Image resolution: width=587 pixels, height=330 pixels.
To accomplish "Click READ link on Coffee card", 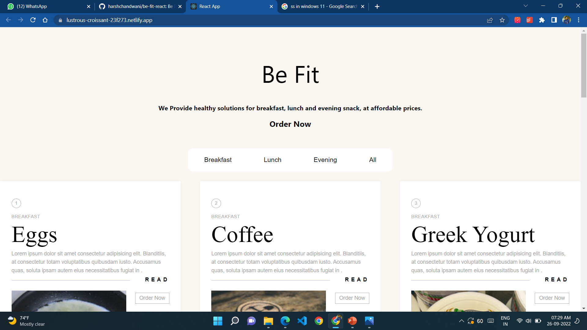I will 356,280.
